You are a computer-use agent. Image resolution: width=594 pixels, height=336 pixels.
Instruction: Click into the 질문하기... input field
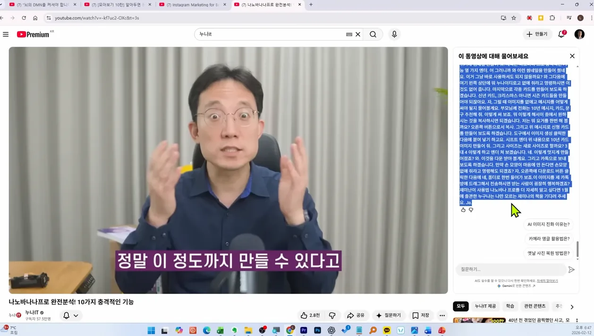[510, 269]
